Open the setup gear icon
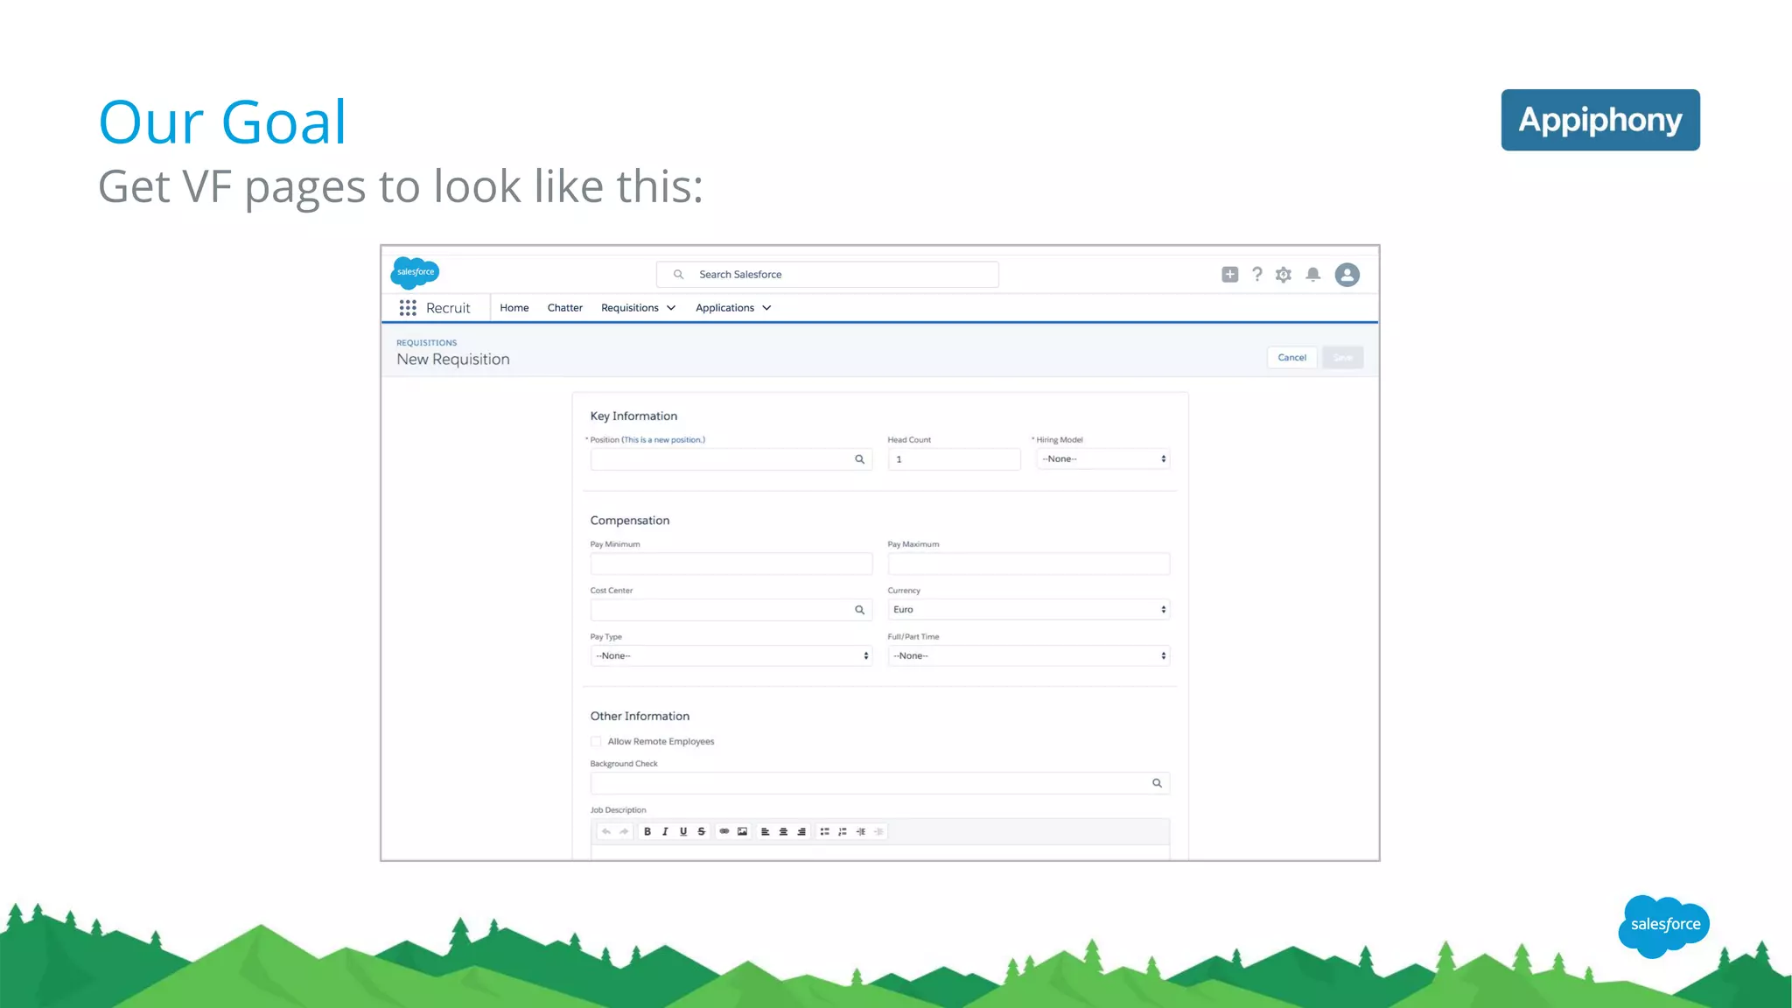Screen dimensions: 1792x1008 click(1284, 275)
